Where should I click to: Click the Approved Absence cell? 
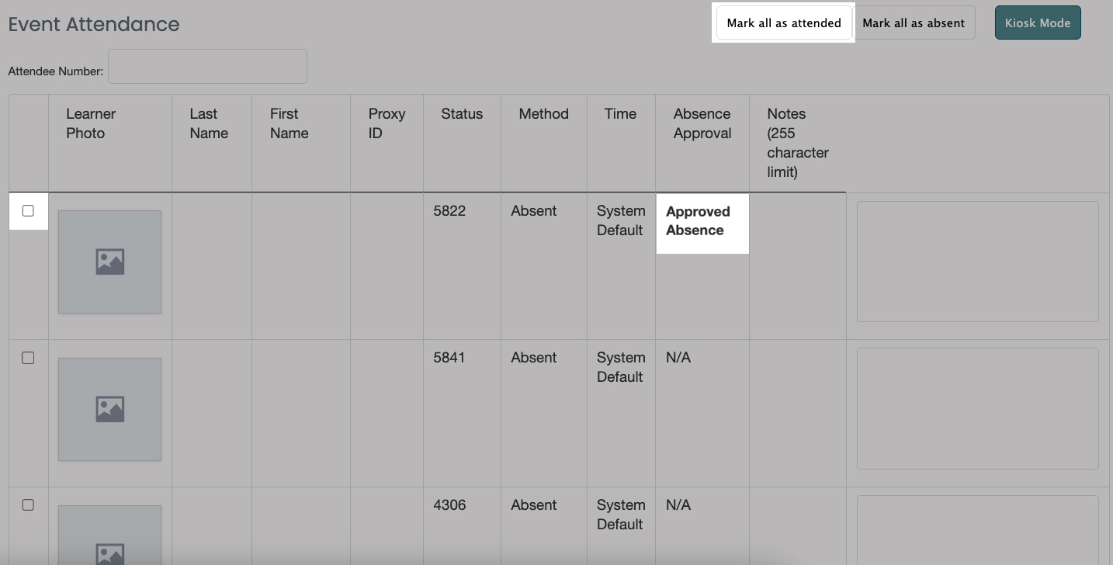coord(698,221)
